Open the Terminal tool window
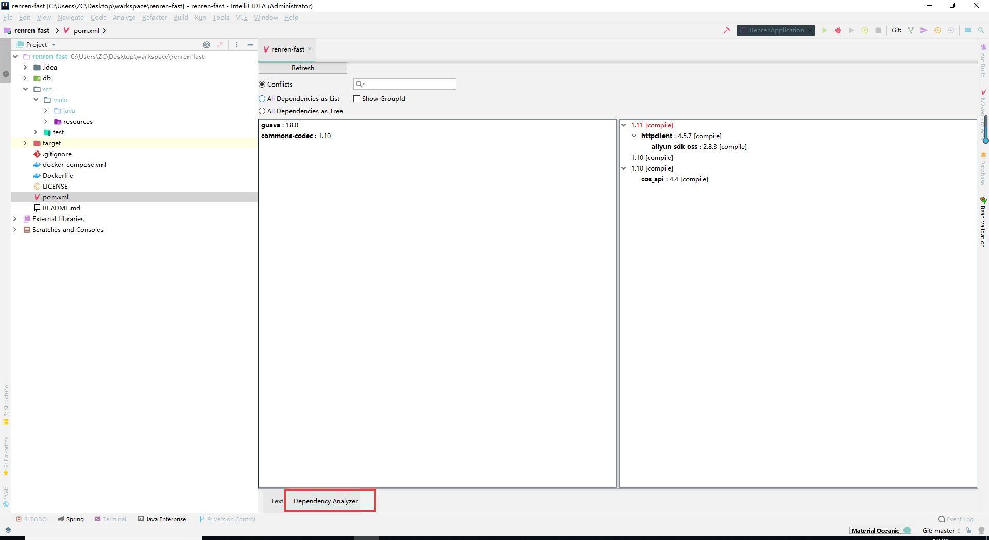The image size is (989, 540). click(x=110, y=519)
